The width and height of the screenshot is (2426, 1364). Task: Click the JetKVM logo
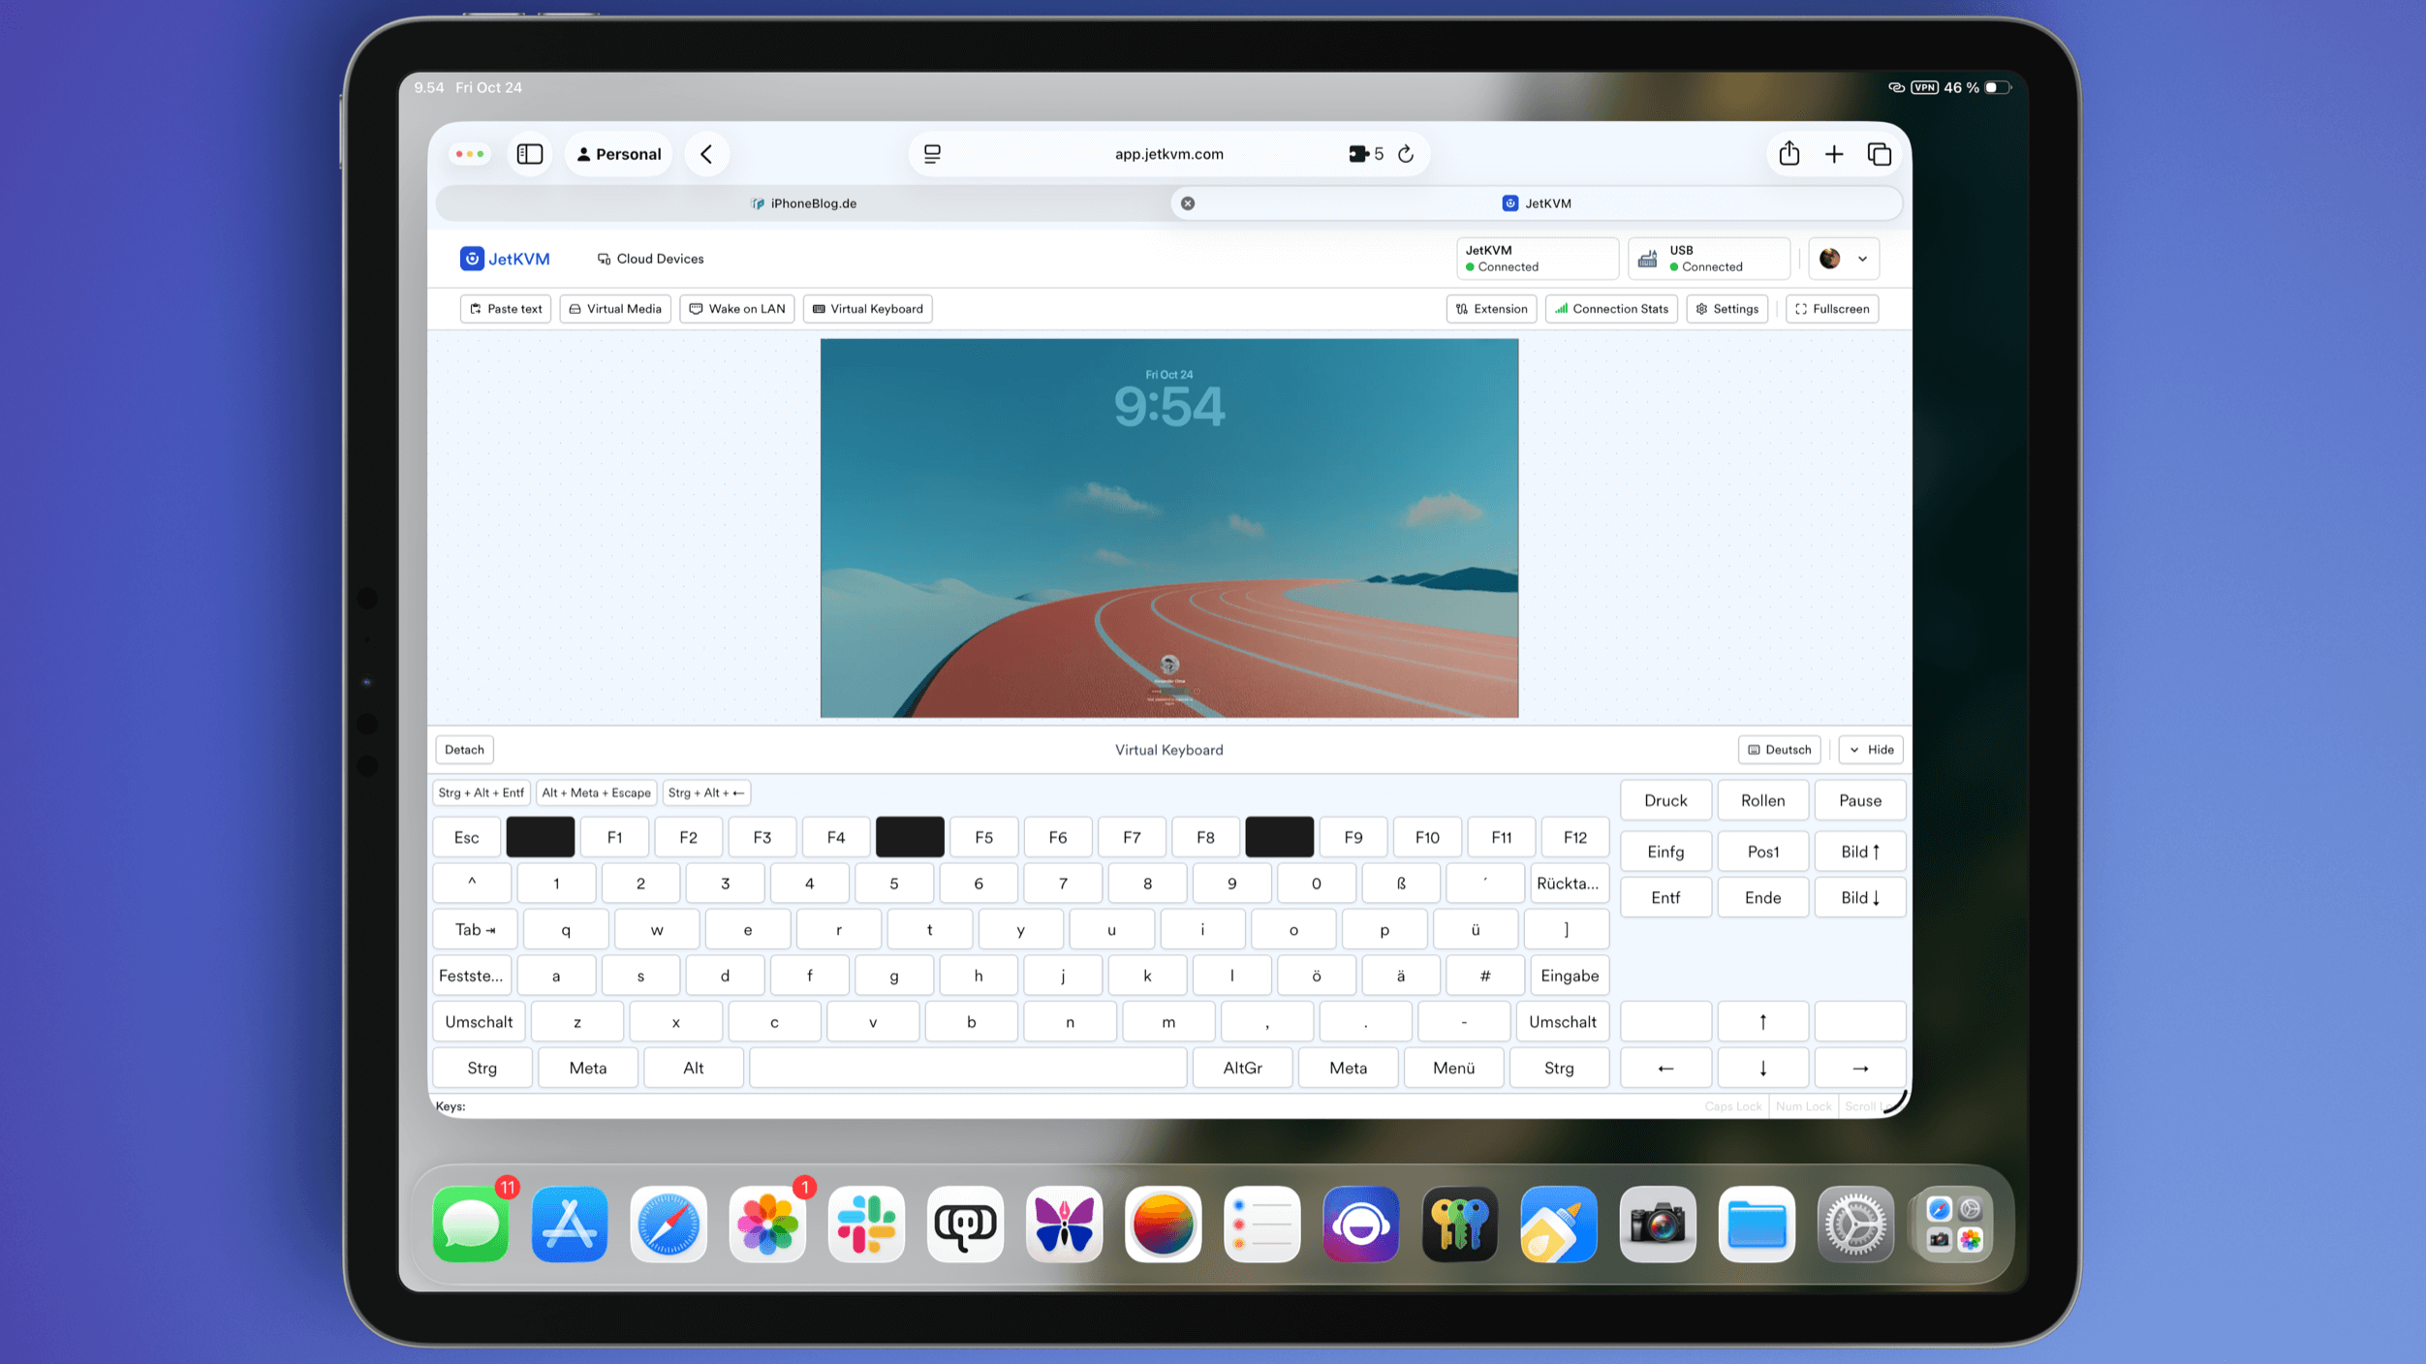505,259
